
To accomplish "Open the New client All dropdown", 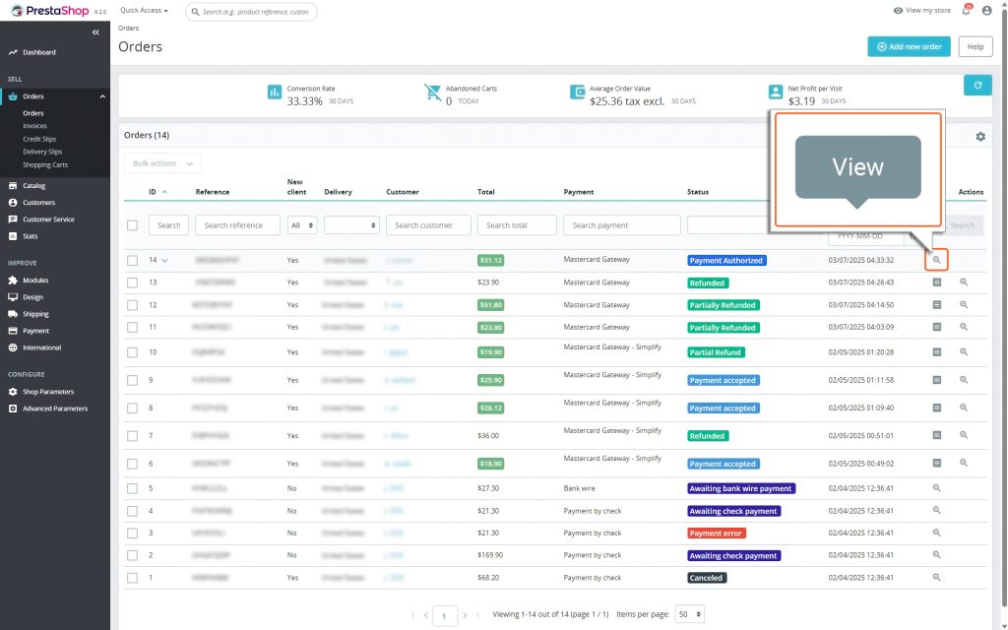I will coord(302,225).
